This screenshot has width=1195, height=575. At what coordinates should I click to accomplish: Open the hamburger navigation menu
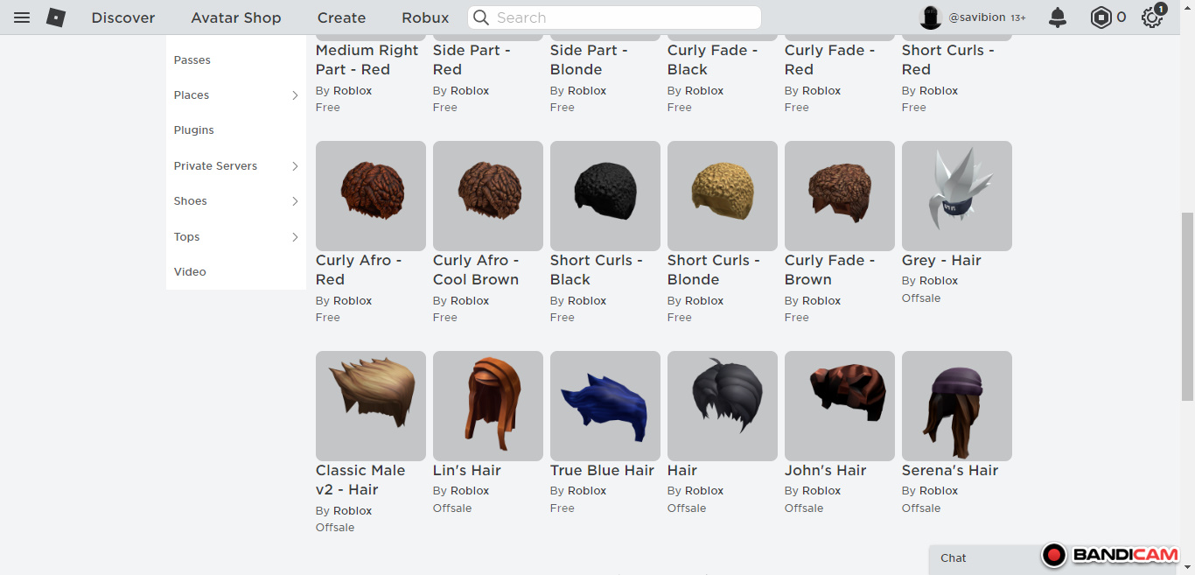tap(22, 18)
